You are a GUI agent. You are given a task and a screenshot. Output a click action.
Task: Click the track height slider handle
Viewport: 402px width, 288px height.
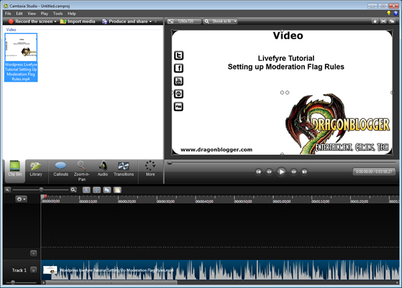[13, 283]
